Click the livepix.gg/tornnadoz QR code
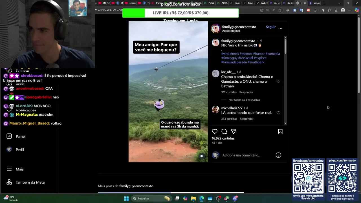The width and height of the screenshot is (361, 203). (308, 178)
